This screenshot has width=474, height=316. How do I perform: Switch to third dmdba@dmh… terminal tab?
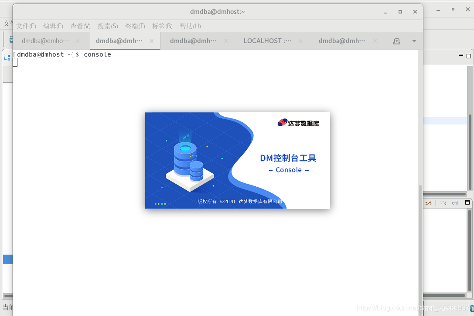(193, 41)
